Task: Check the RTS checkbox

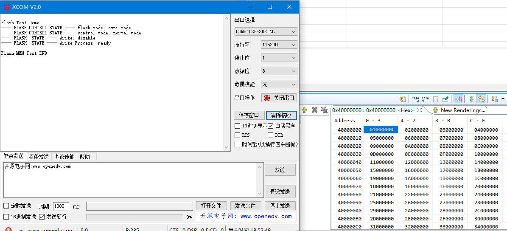Action: pos(237,135)
